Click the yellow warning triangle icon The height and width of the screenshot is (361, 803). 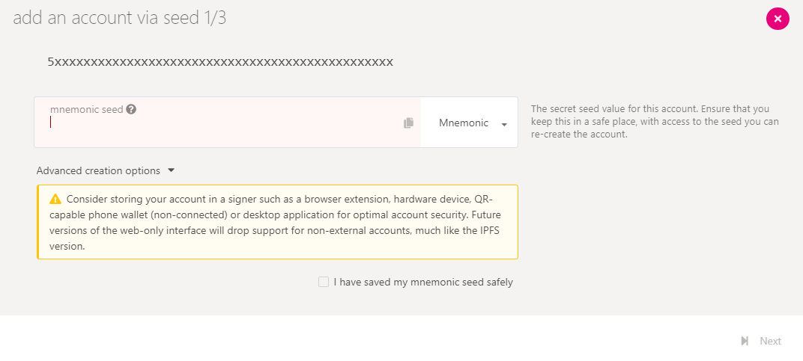pyautogui.click(x=55, y=200)
